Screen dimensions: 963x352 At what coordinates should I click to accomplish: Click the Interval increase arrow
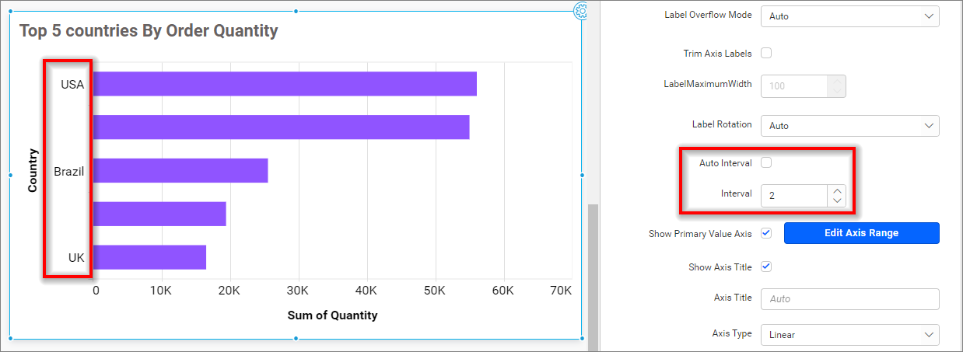tap(837, 190)
